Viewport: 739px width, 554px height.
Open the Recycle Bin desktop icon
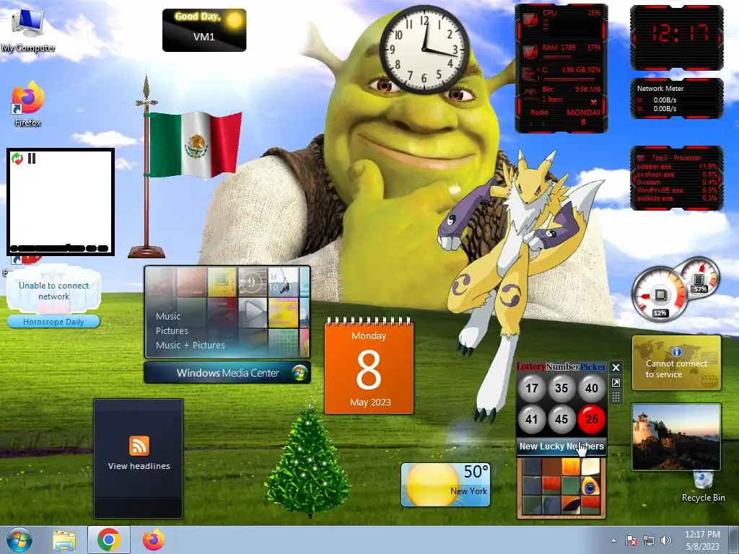(x=703, y=487)
